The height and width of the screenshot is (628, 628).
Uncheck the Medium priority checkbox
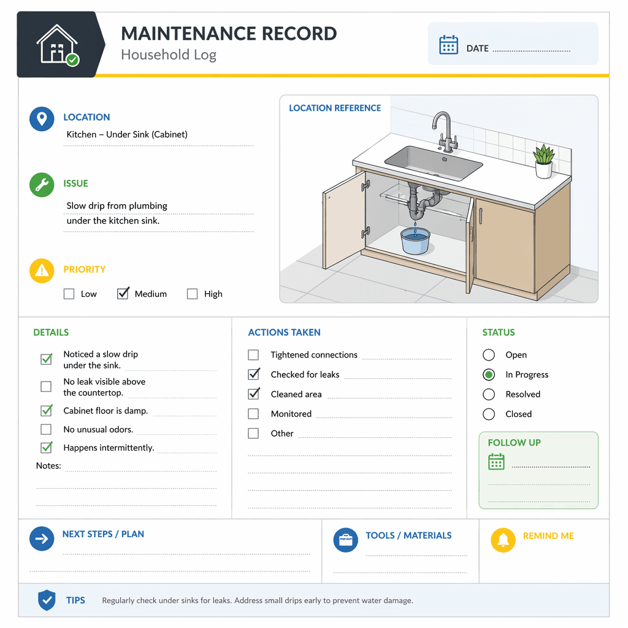pos(123,294)
